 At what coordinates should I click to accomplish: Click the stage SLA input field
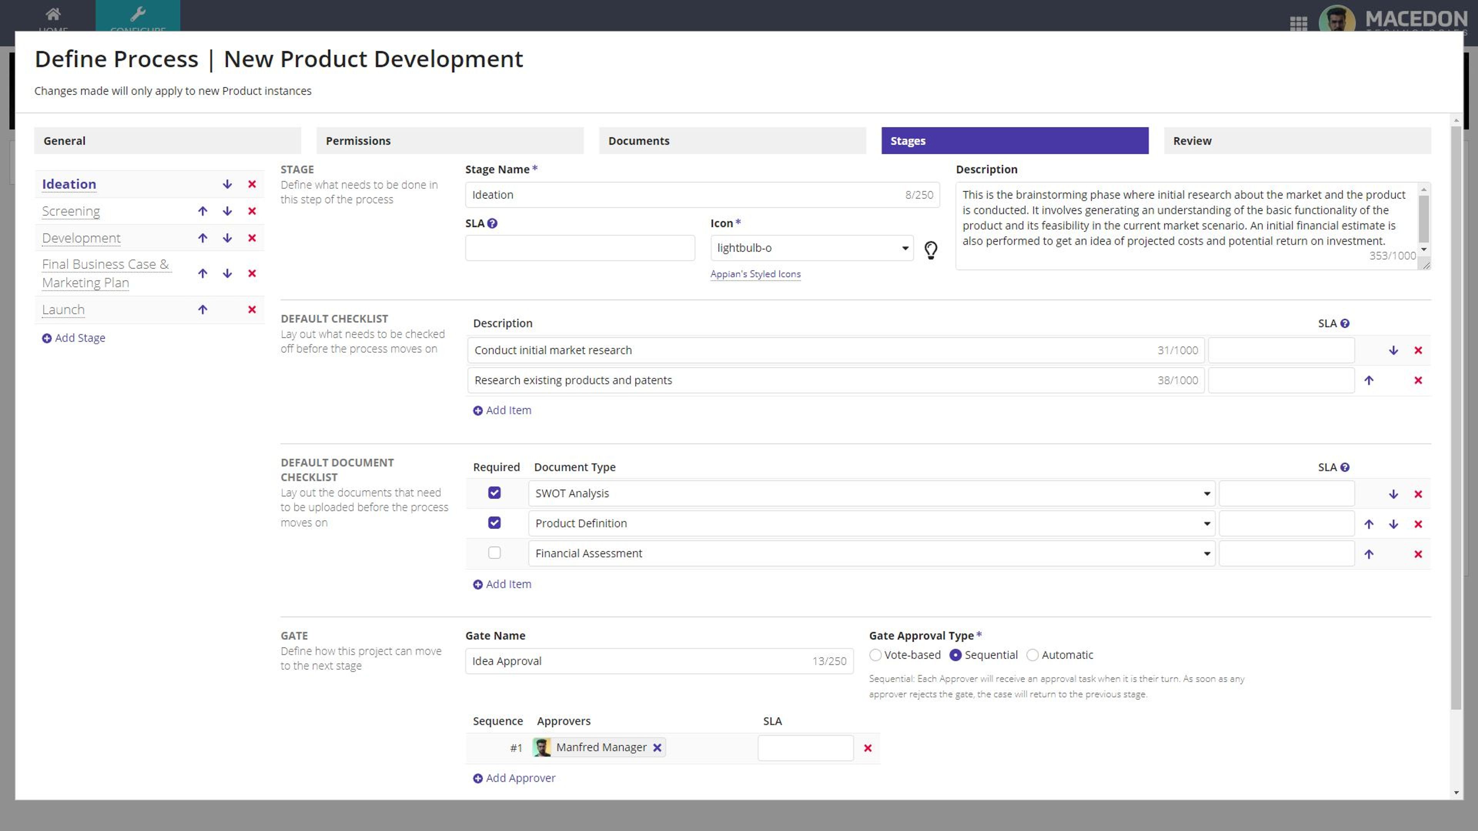[580, 248]
